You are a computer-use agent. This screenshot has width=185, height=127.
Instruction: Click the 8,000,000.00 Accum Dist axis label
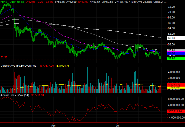click(176, 99)
